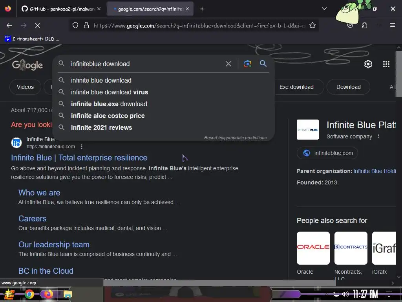Open the Infinite Blue Holdi parent organization link
This screenshot has height=302, width=402.
point(375,171)
